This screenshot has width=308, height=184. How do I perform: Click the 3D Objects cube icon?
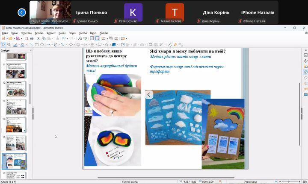tap(114, 45)
